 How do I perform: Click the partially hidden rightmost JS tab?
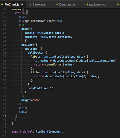[117, 5]
